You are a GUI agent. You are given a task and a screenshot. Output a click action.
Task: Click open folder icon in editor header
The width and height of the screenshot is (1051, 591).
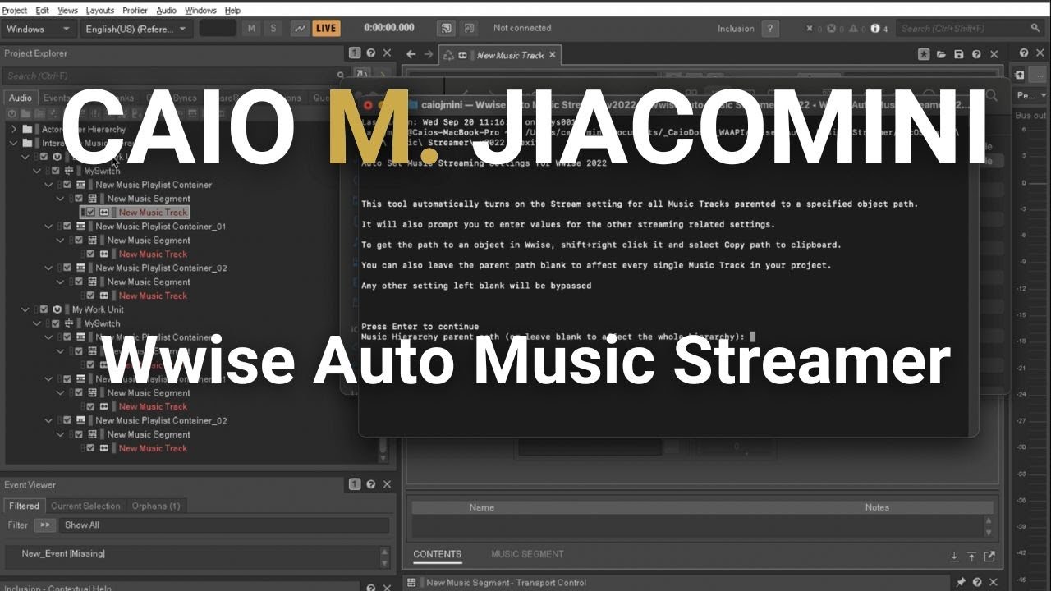click(x=942, y=54)
